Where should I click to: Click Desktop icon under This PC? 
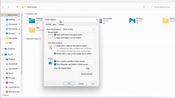click(x=7, y=59)
